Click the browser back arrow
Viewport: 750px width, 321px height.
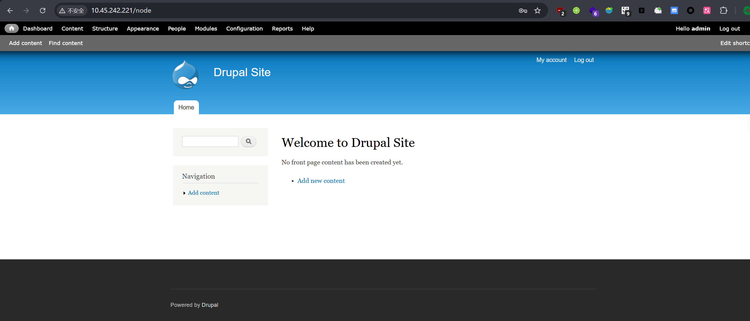tap(10, 11)
